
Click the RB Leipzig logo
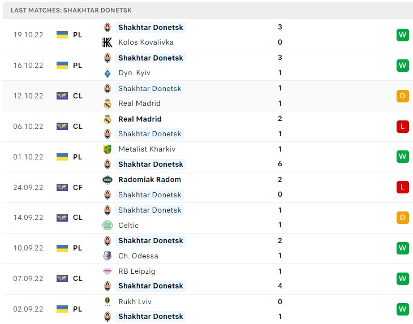[x=107, y=271]
